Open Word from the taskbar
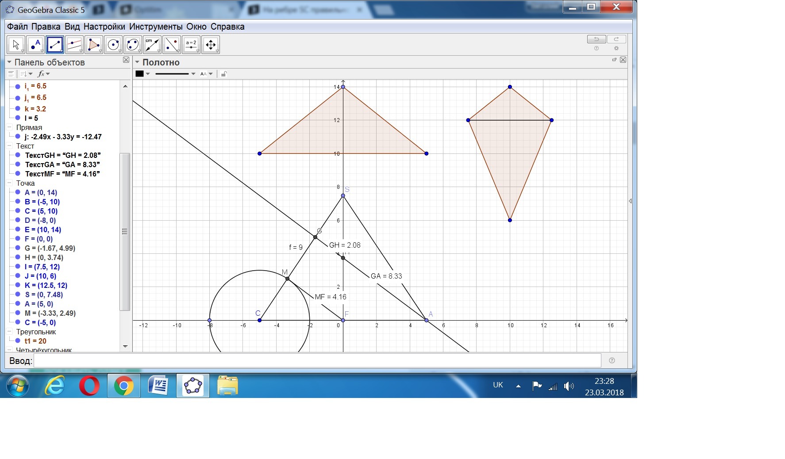Viewport: 785px width, 459px height. click(158, 386)
